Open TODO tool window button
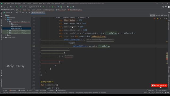 point(29,90)
